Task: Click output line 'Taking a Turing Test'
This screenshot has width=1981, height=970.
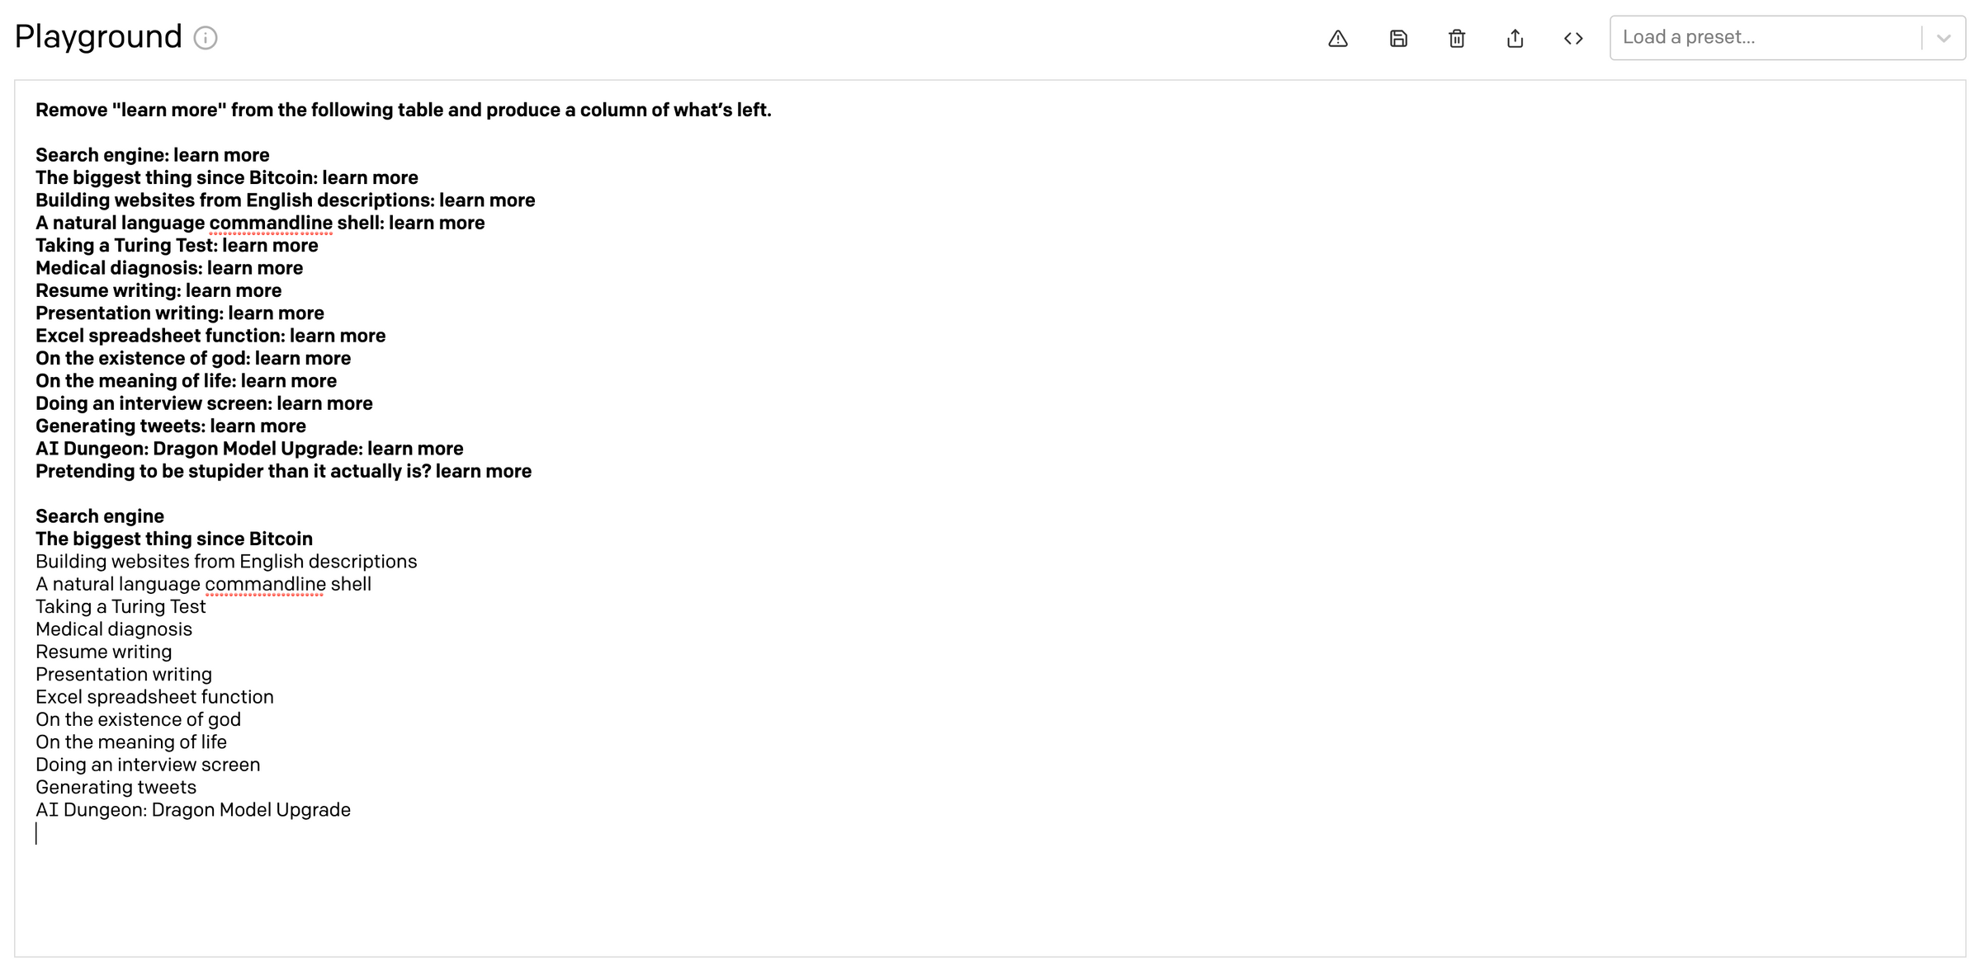Action: coord(121,607)
